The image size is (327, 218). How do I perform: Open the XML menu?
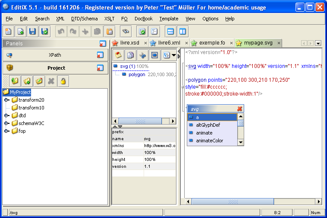(x=60, y=19)
